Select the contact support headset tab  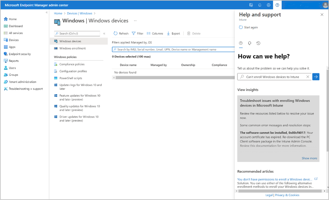click(250, 43)
